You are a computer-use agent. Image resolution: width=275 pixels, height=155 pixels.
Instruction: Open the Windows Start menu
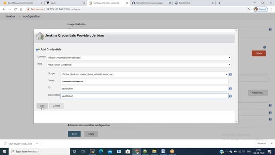point(4,151)
